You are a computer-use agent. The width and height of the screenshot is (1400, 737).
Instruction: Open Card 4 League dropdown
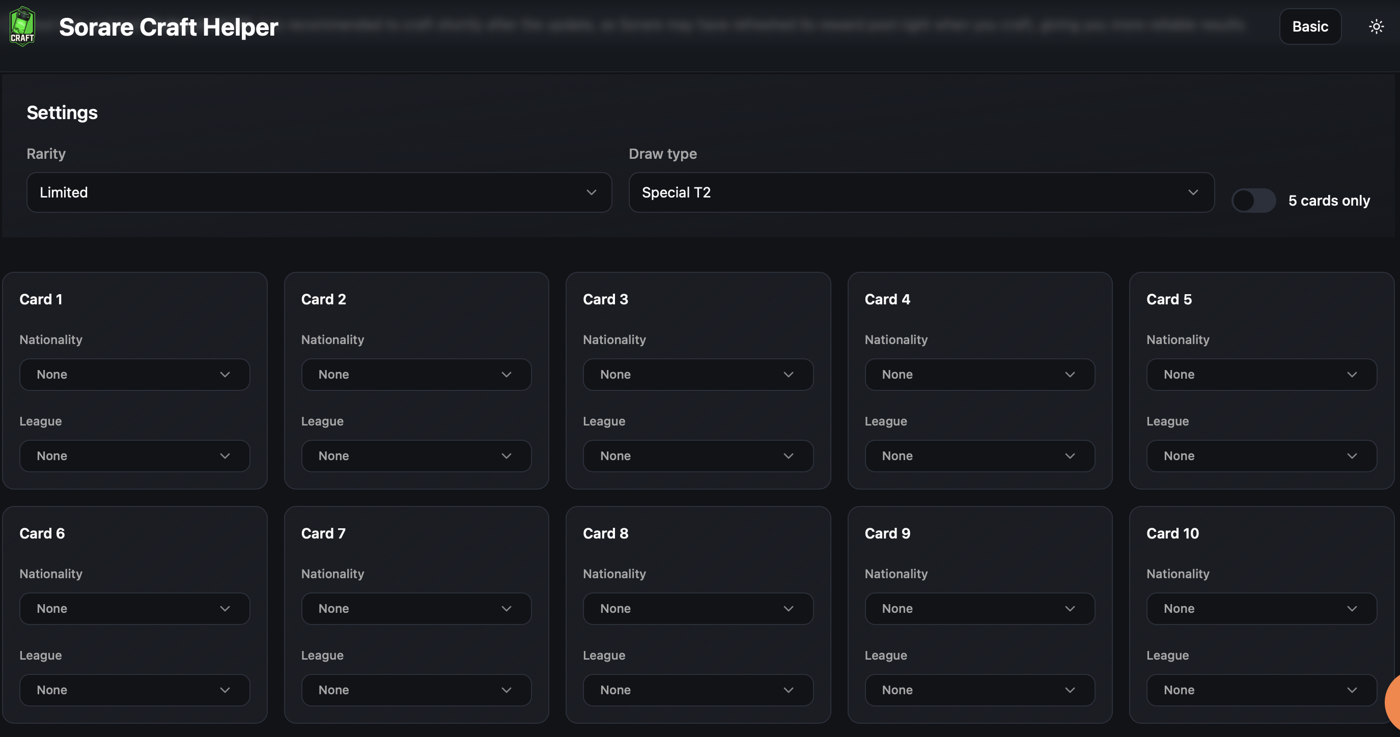click(980, 456)
